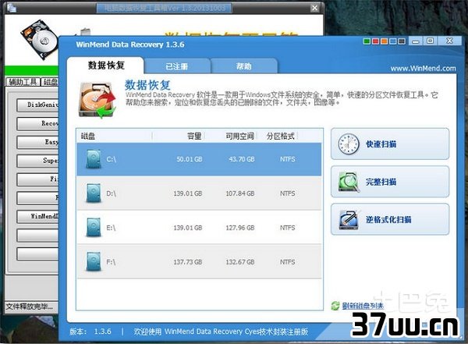This screenshot has height=344, width=468.
Task: Select the E:\ drive row
Action: coord(199,228)
